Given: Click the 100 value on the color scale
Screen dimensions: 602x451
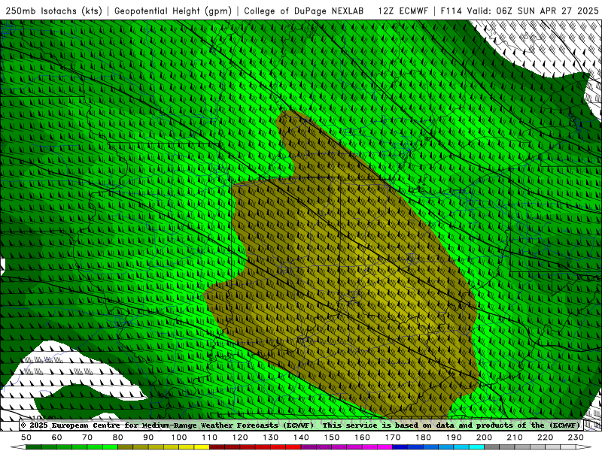Looking at the screenshot, I should pos(179,437).
